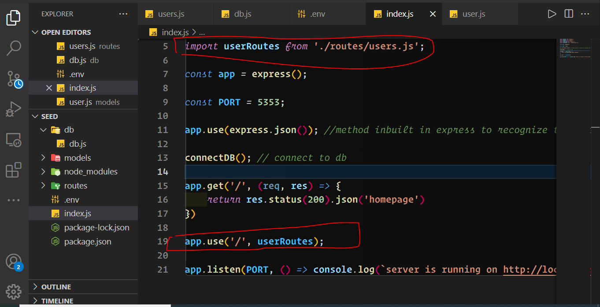This screenshot has height=307, width=600.
Task: Click the Accounts icon
Action: point(14,262)
